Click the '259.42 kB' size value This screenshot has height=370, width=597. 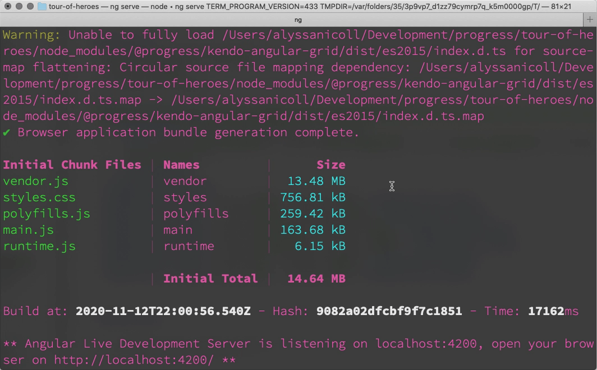(313, 214)
